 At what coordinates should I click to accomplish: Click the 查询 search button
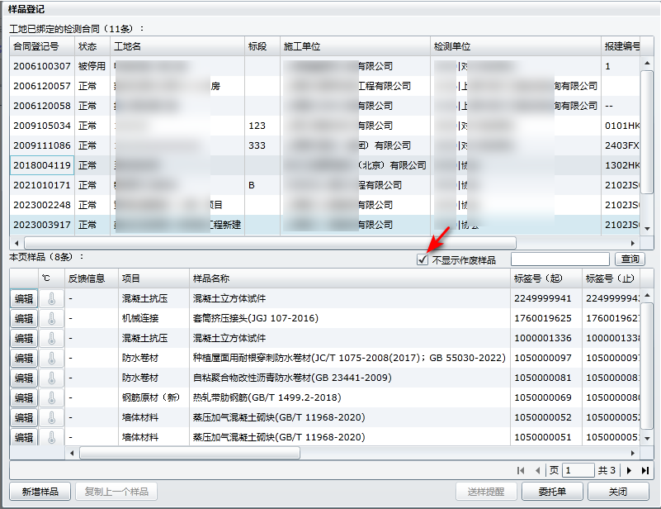[629, 259]
